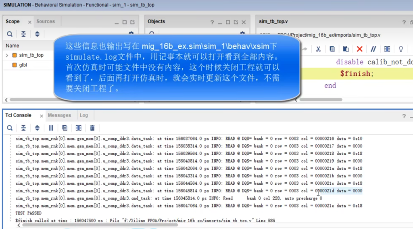Open the sim_tb_top.v editor tab
Viewport: 413px width, 229px height.
273,21
